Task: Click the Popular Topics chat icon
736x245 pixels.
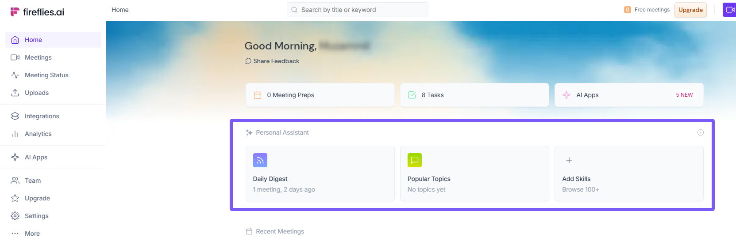Action: [x=415, y=160]
